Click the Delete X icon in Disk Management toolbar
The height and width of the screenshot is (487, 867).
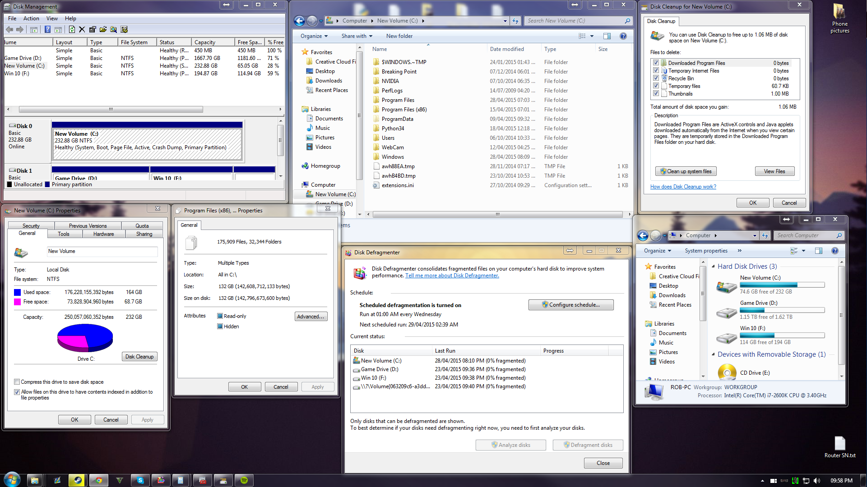pyautogui.click(x=82, y=30)
